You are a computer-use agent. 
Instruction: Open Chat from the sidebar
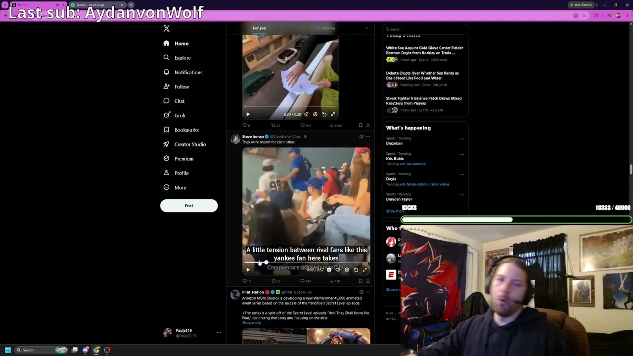click(x=174, y=101)
